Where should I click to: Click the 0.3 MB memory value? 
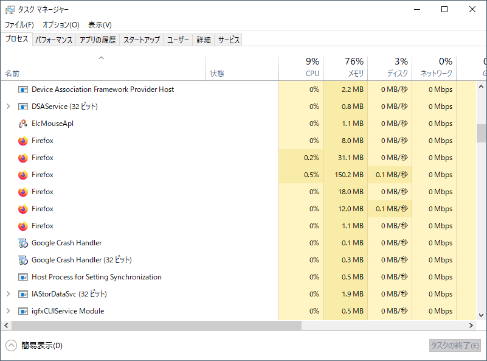[x=353, y=260]
